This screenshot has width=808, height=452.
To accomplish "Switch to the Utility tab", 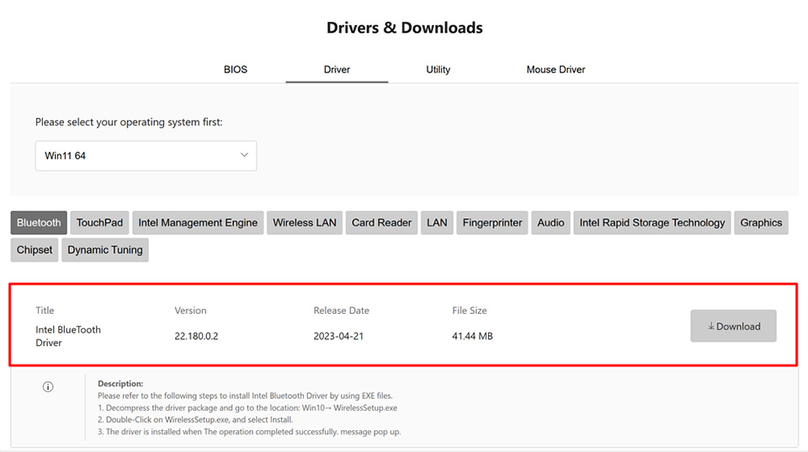I will pyautogui.click(x=438, y=70).
